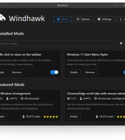Click Window Arrangement mod title
The width and height of the screenshot is (125, 140).
[15, 94]
